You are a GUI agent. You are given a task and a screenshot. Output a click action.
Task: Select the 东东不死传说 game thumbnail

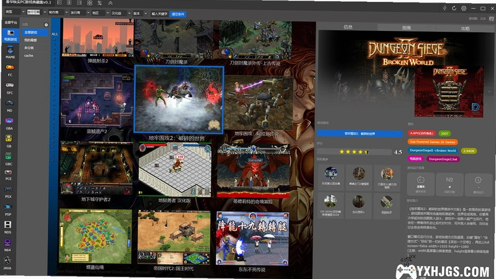pyautogui.click(x=252, y=239)
